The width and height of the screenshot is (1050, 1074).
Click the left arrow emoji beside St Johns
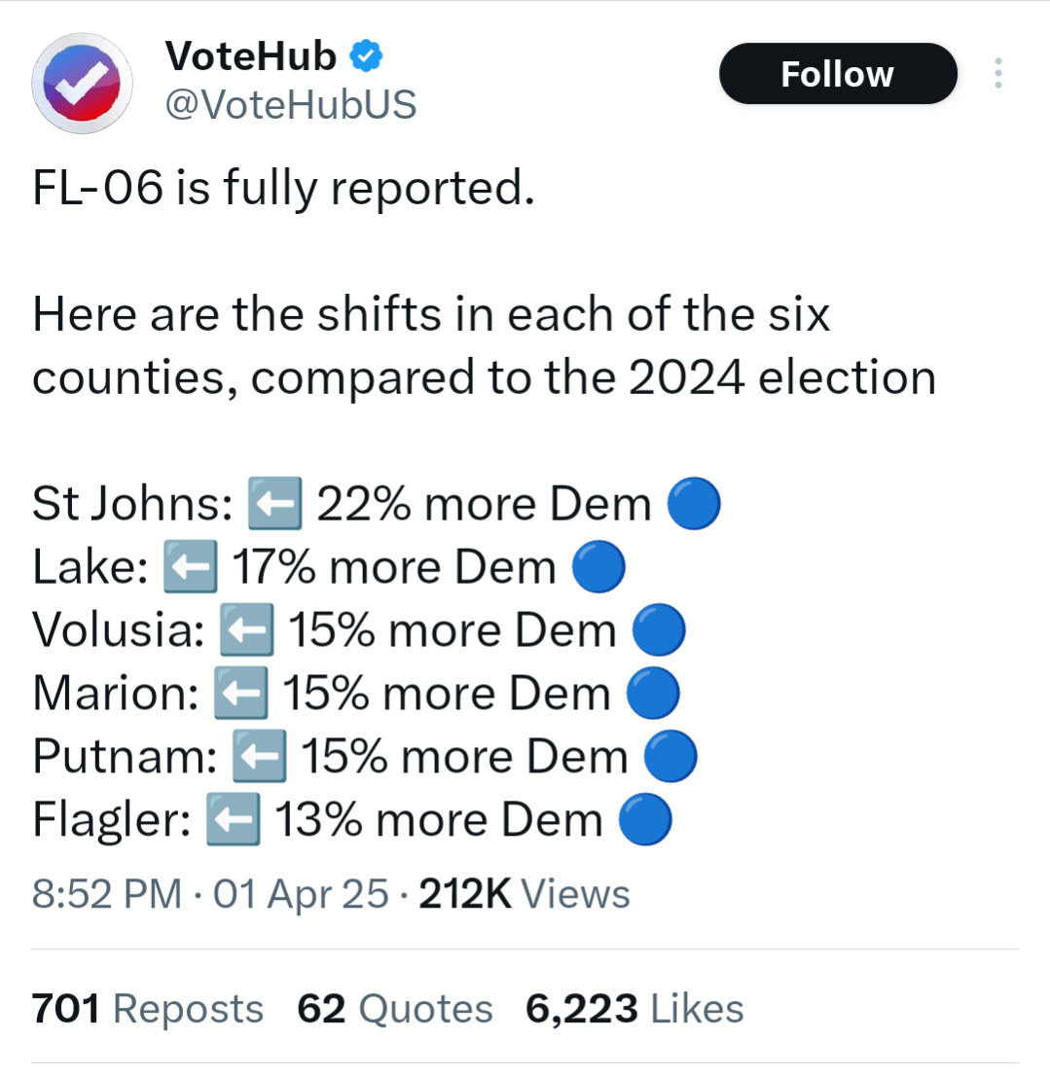[276, 505]
